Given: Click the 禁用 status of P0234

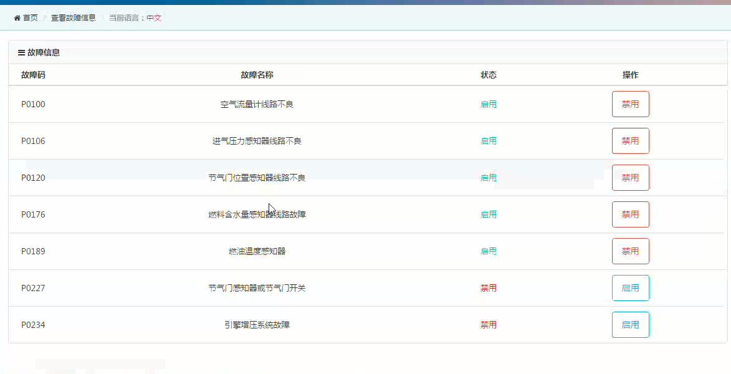Looking at the screenshot, I should click(x=489, y=325).
